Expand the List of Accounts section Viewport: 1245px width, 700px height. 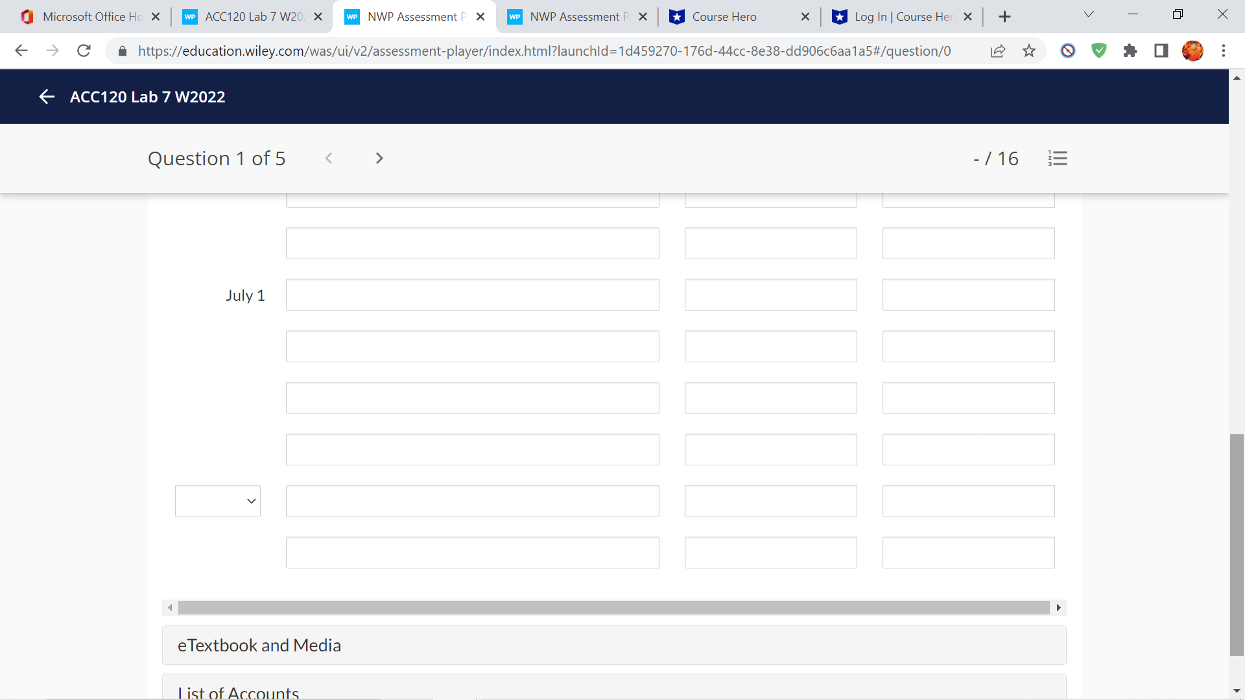click(x=238, y=691)
